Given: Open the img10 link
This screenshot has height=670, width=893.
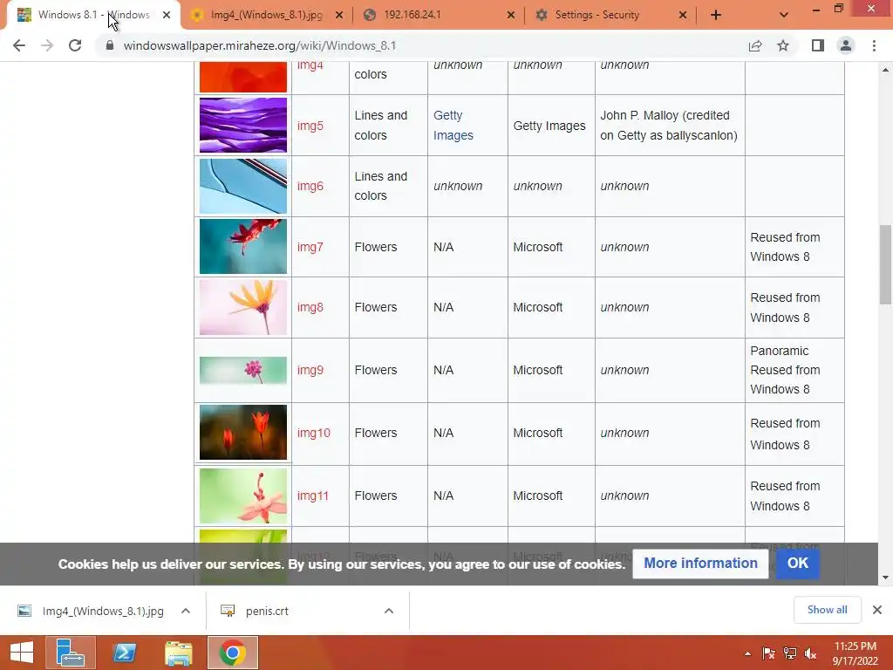Looking at the screenshot, I should pyautogui.click(x=314, y=433).
